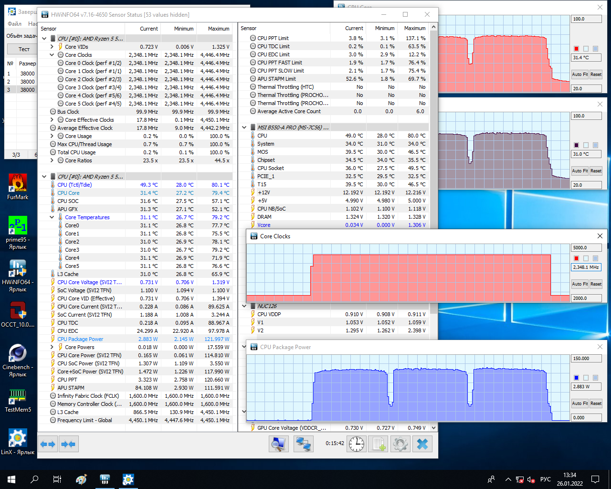The image size is (611, 489).
Task: Collapse sensors with the blue inward arrows button
Action: [x=68, y=444]
